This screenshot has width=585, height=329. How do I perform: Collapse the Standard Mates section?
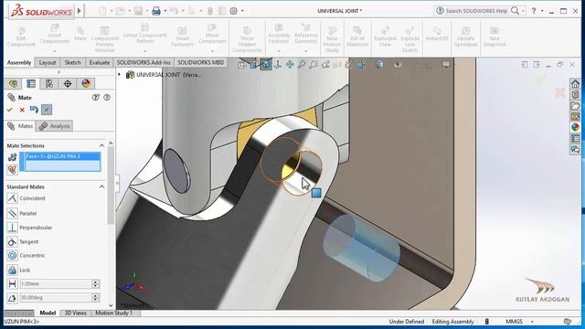pos(101,186)
